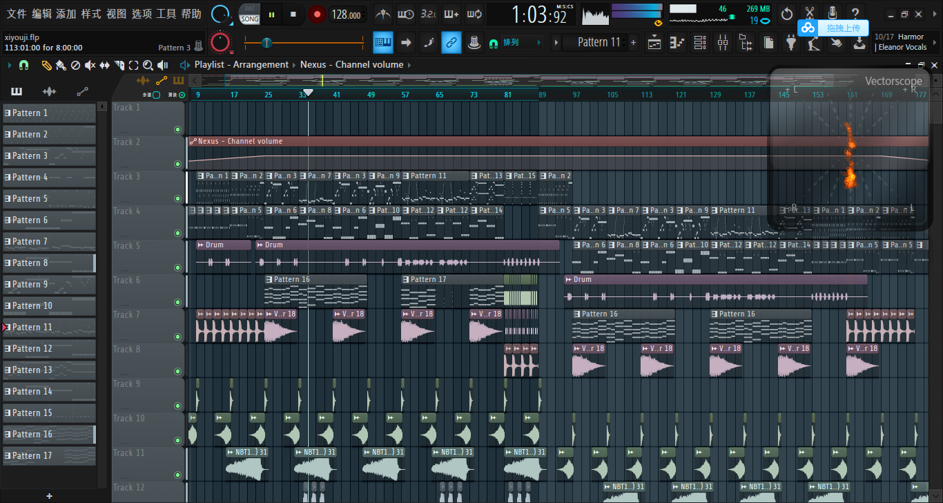Select the zoom tool in playlist toolbar

(148, 65)
